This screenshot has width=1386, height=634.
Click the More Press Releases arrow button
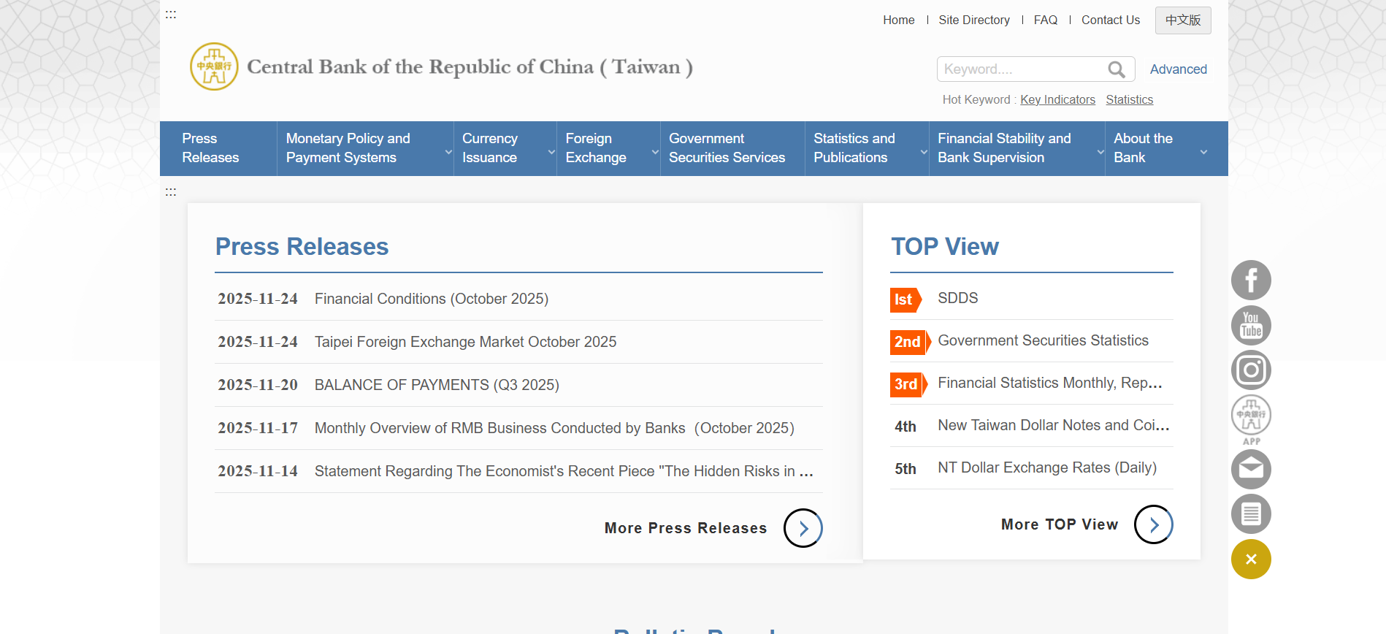coord(803,528)
